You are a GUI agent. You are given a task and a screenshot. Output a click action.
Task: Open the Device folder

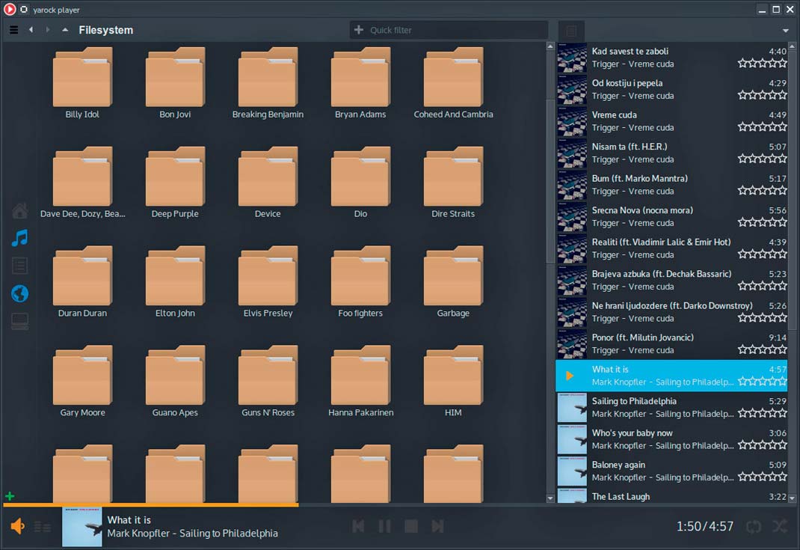pyautogui.click(x=268, y=183)
